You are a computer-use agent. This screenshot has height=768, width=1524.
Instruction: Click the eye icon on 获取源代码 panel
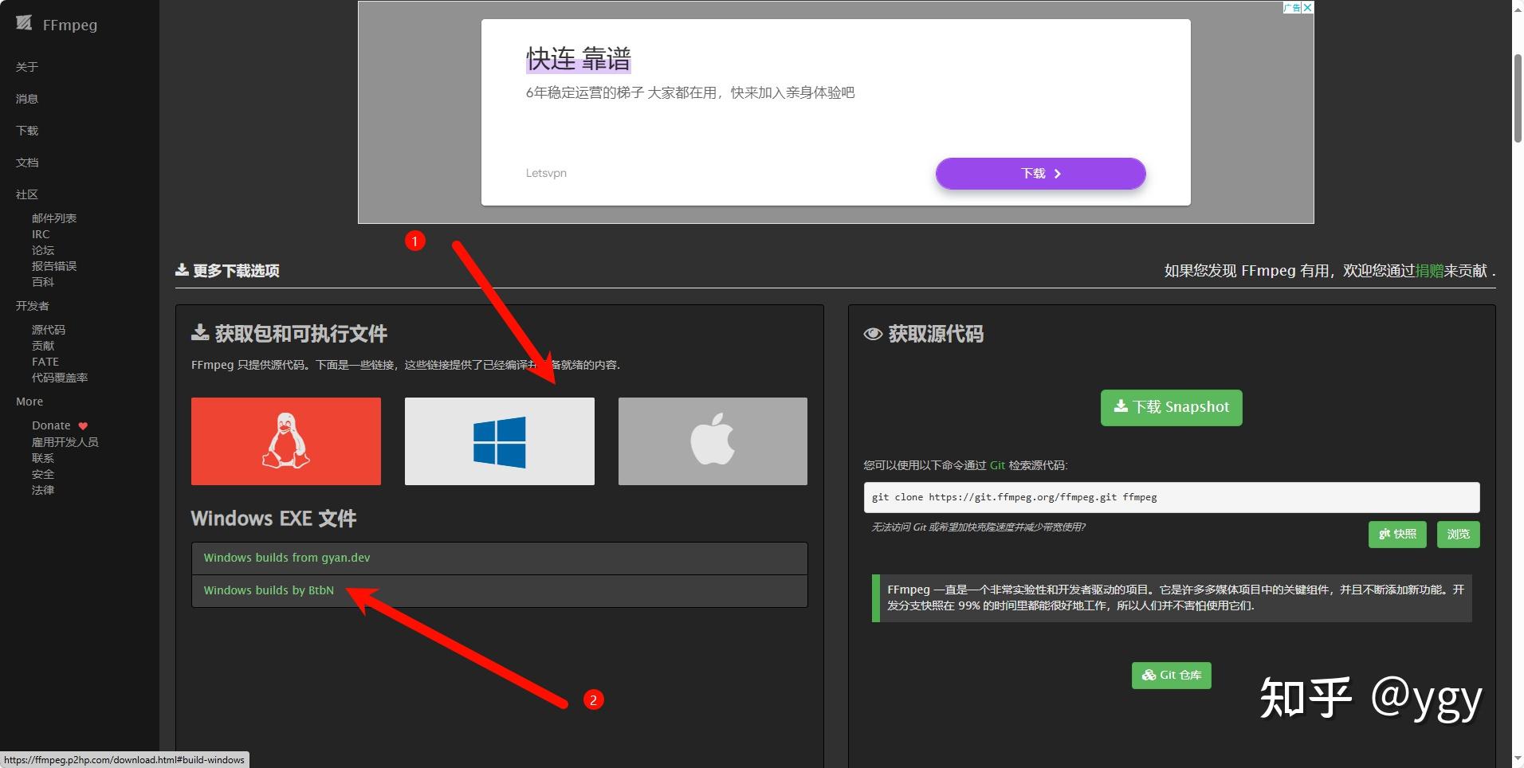874,334
